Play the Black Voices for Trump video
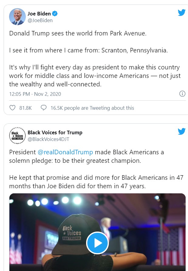This screenshot has width=188, height=271. [97, 243]
